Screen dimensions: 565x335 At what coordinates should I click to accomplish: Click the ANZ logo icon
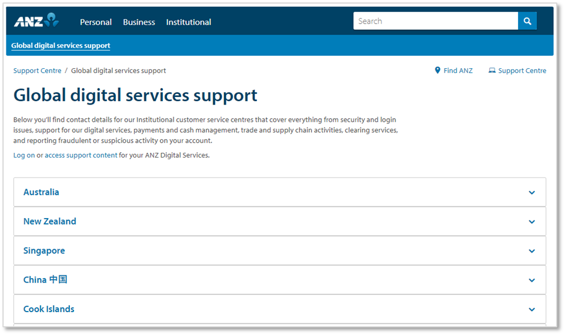click(36, 21)
